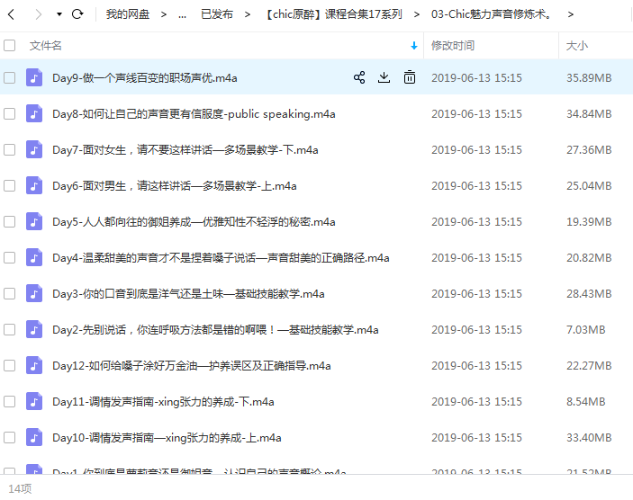Click the refresh icon in the navigation bar
The width and height of the screenshot is (633, 500).
[x=77, y=14]
